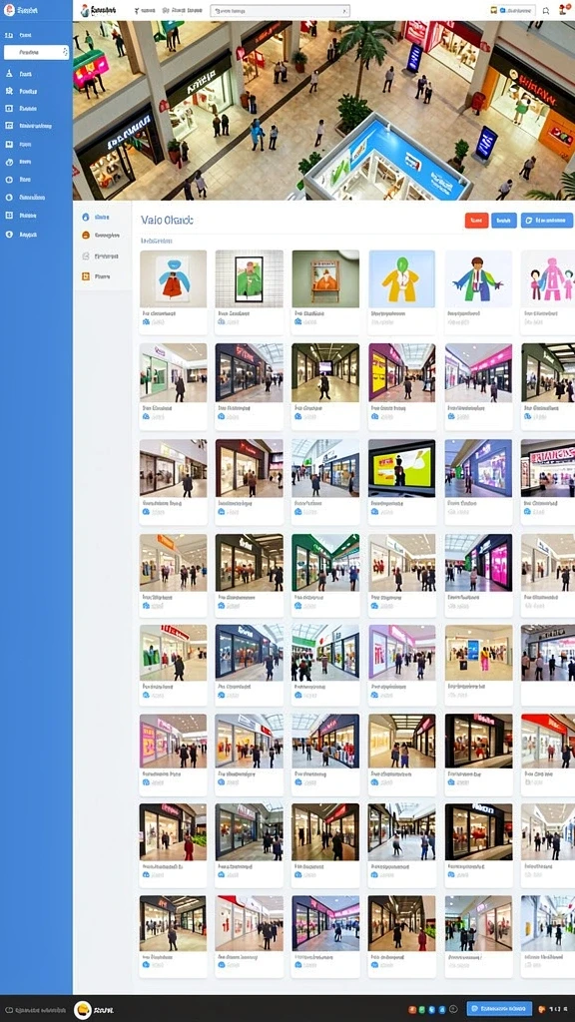Select the secondary sidebar item with round orange icon
Viewport: 575px width, 1022px height.
(100, 236)
